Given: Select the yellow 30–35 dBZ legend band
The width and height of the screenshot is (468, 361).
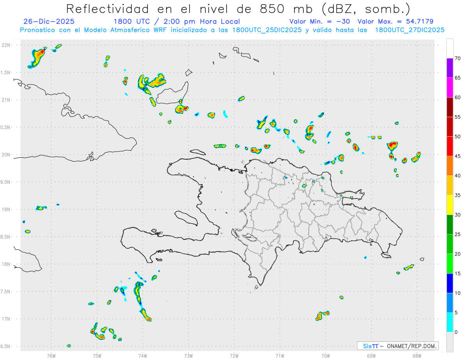Looking at the screenshot, I should coord(450,205).
